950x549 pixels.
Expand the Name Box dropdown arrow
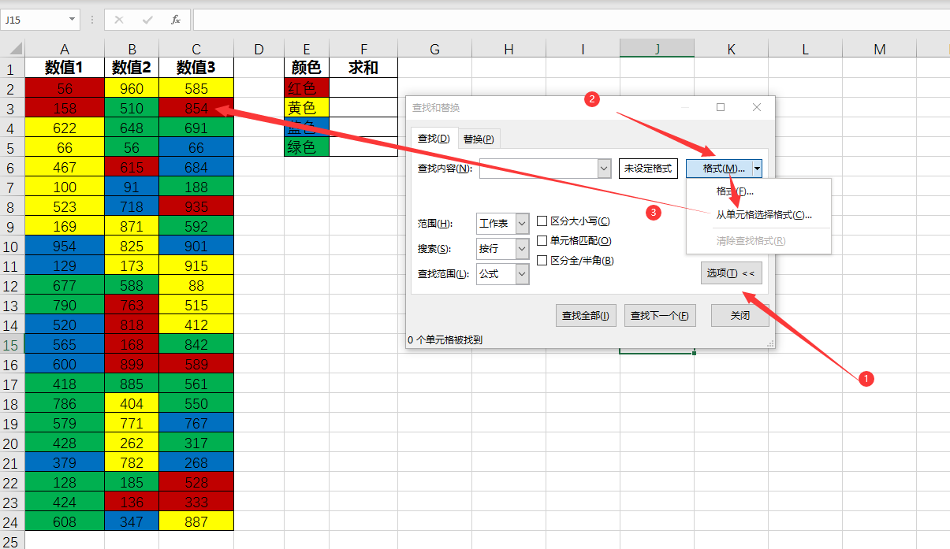[72, 19]
